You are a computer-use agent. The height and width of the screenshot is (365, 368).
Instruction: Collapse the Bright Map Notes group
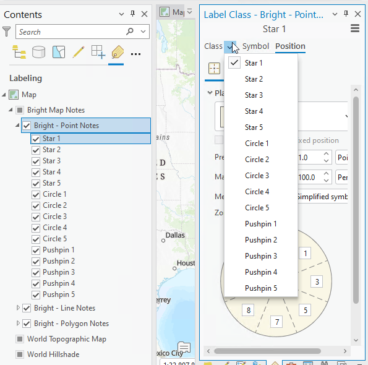(11, 109)
